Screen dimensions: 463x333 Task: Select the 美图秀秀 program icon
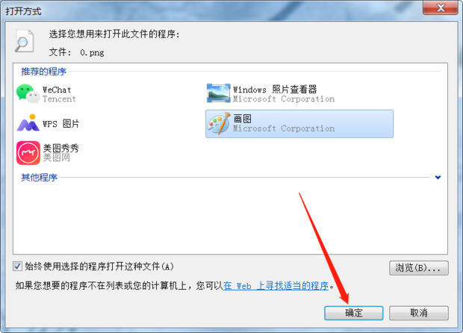point(28,152)
